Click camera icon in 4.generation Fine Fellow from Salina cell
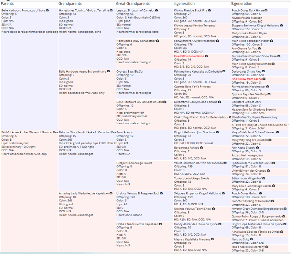The image size is (291, 254). [206, 56]
